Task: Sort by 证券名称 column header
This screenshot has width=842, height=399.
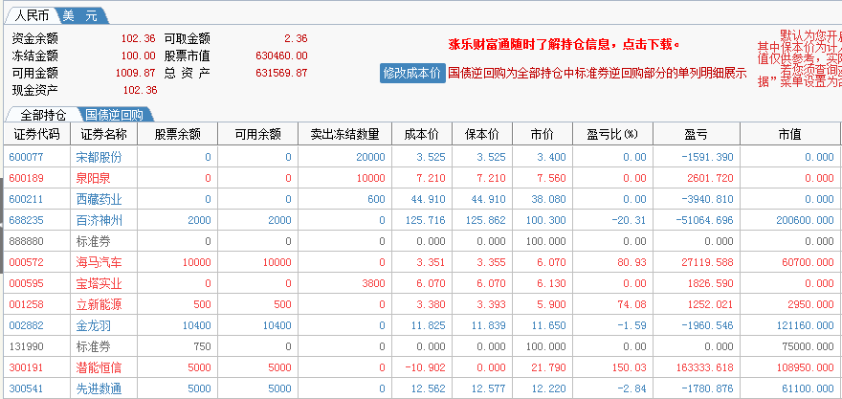Action: 103,134
